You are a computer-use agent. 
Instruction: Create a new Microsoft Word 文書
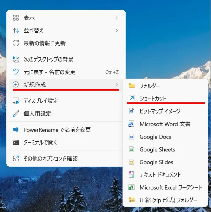click(x=165, y=124)
